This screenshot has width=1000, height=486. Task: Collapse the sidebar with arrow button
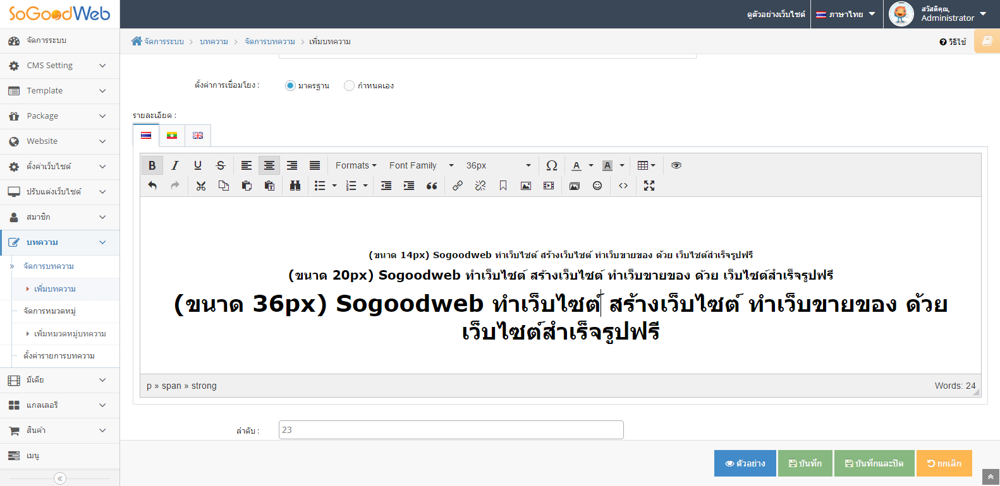click(x=60, y=478)
